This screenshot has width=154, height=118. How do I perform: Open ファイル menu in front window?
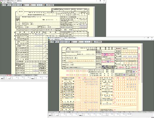pos(52,40)
